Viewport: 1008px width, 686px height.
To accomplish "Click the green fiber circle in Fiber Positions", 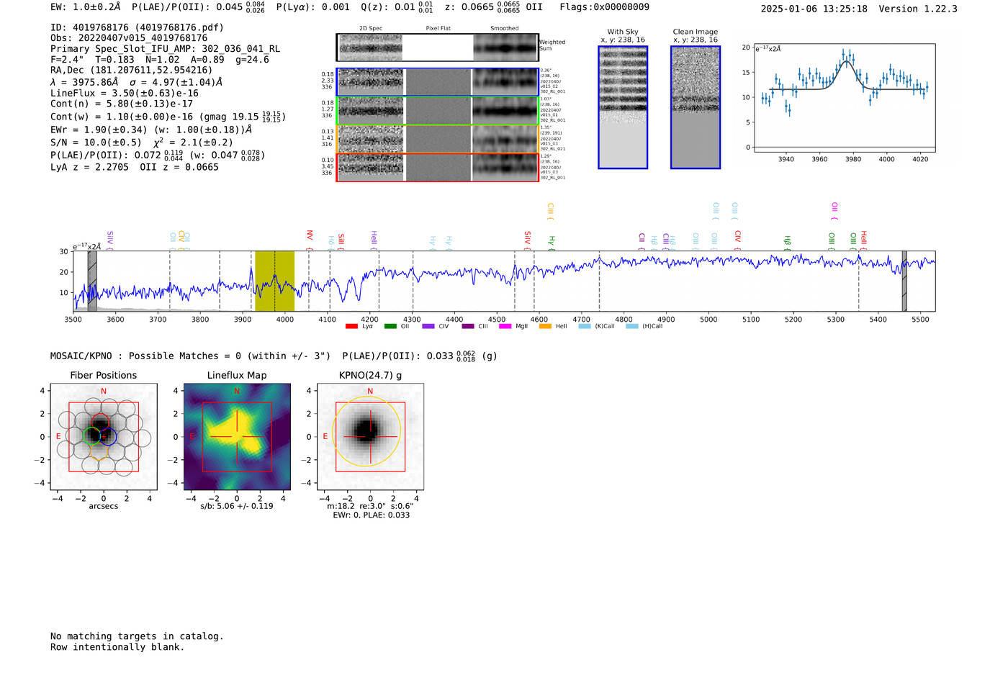I will (x=91, y=435).
